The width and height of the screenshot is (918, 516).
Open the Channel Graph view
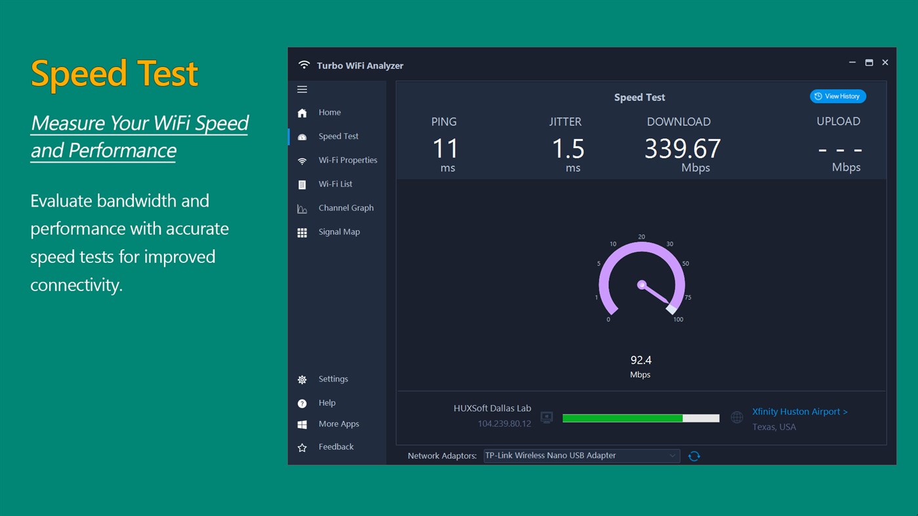click(345, 207)
